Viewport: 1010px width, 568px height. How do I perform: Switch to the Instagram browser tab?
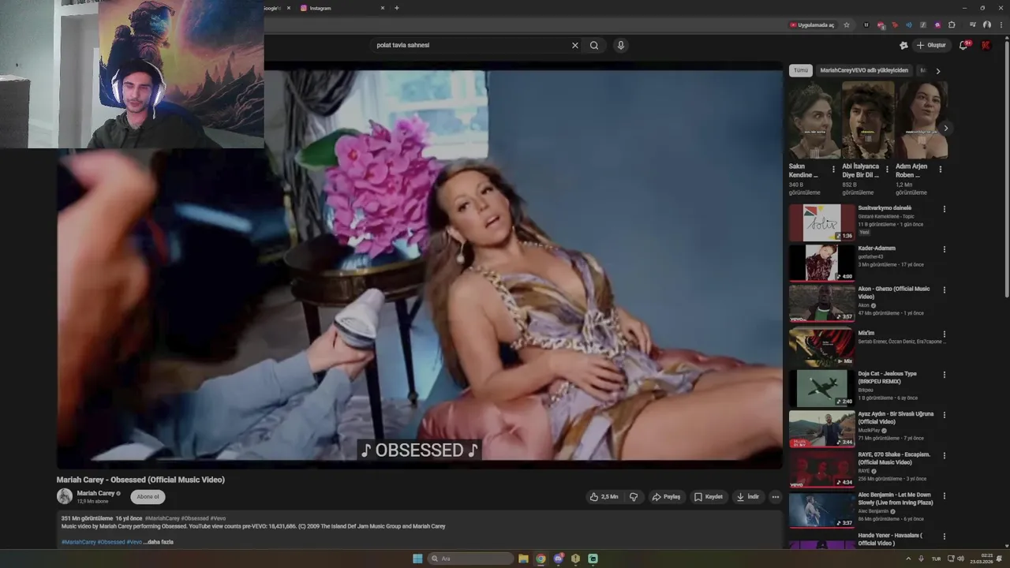[x=339, y=8]
